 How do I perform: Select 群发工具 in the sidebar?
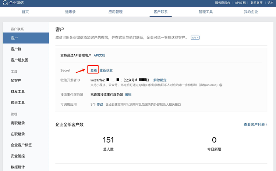[18, 92]
